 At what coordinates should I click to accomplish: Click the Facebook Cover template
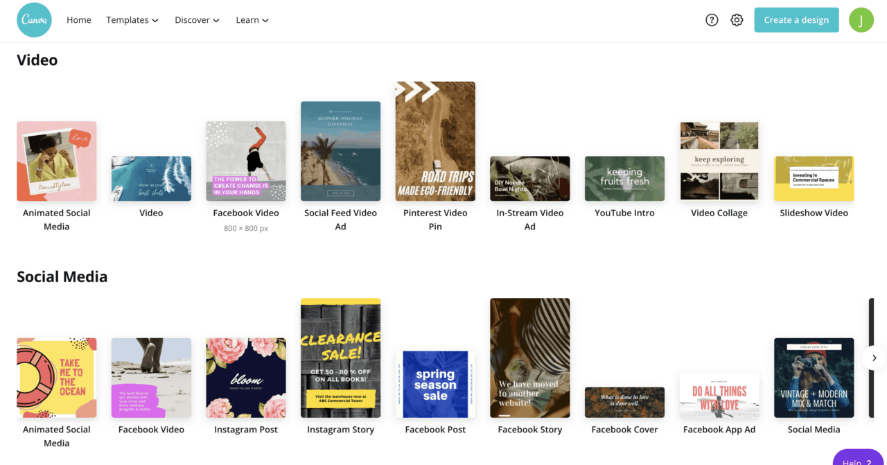pyautogui.click(x=624, y=402)
